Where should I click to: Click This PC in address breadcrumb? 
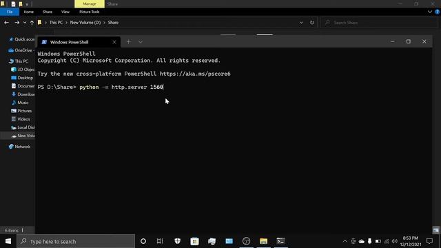[x=56, y=23]
